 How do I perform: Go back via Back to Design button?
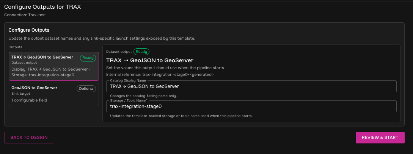click(x=29, y=137)
